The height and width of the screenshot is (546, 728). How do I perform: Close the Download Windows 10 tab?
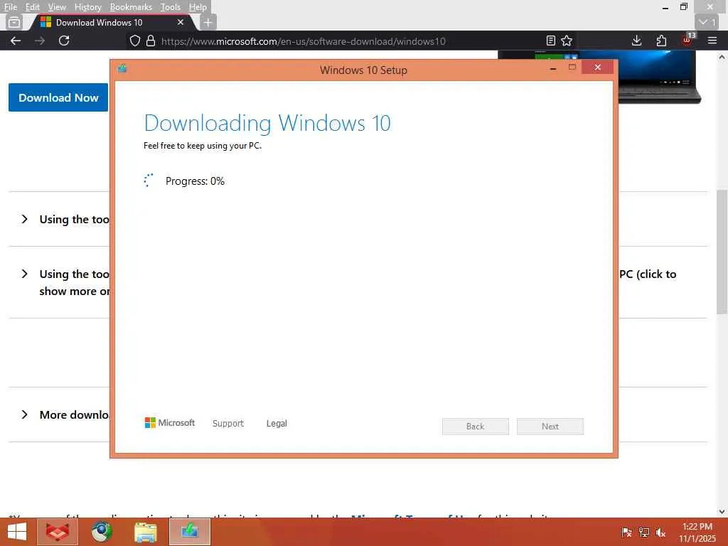pyautogui.click(x=181, y=22)
